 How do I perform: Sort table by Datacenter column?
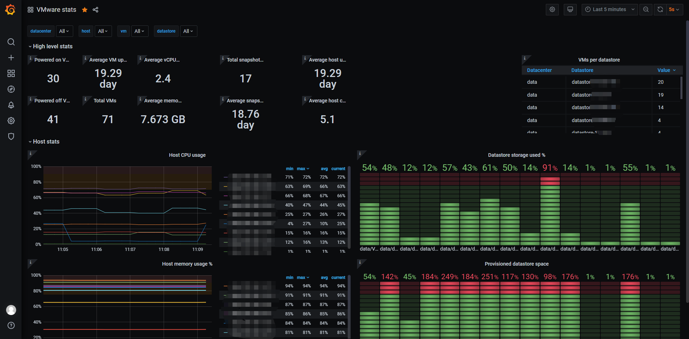539,70
